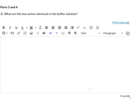Insert video with the play button icon

tap(63, 33)
